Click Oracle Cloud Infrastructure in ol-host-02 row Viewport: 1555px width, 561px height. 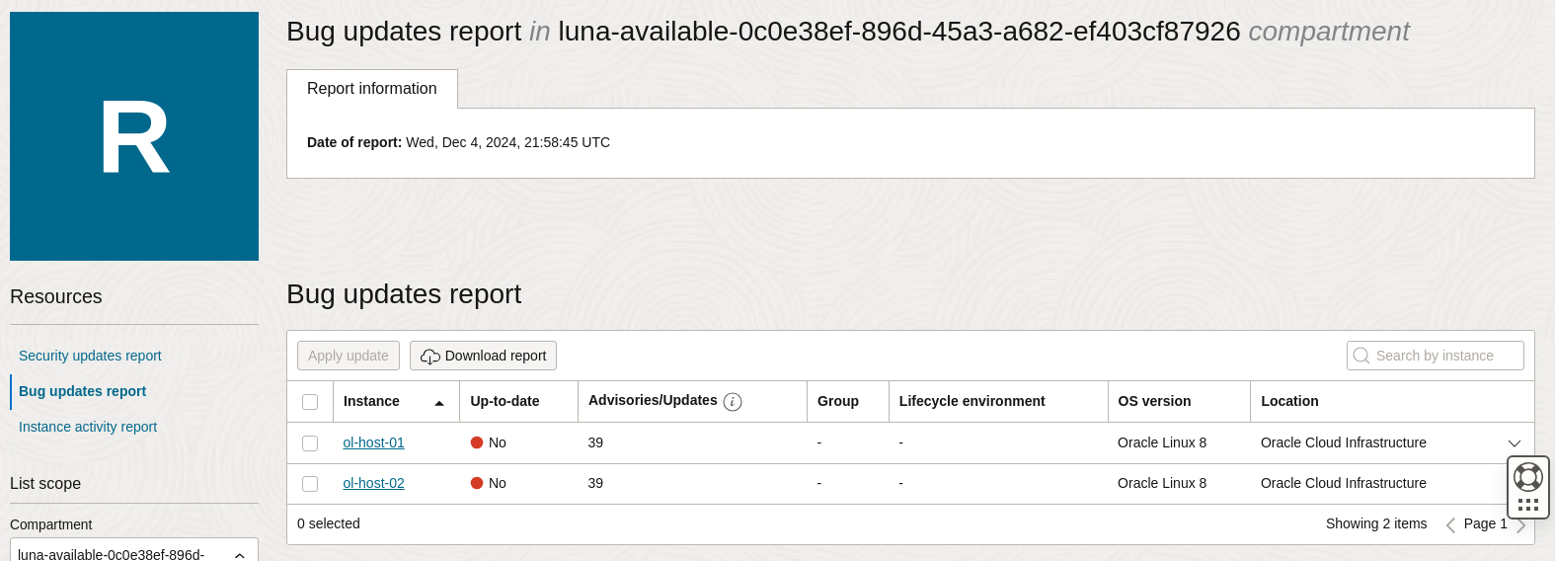(1344, 483)
